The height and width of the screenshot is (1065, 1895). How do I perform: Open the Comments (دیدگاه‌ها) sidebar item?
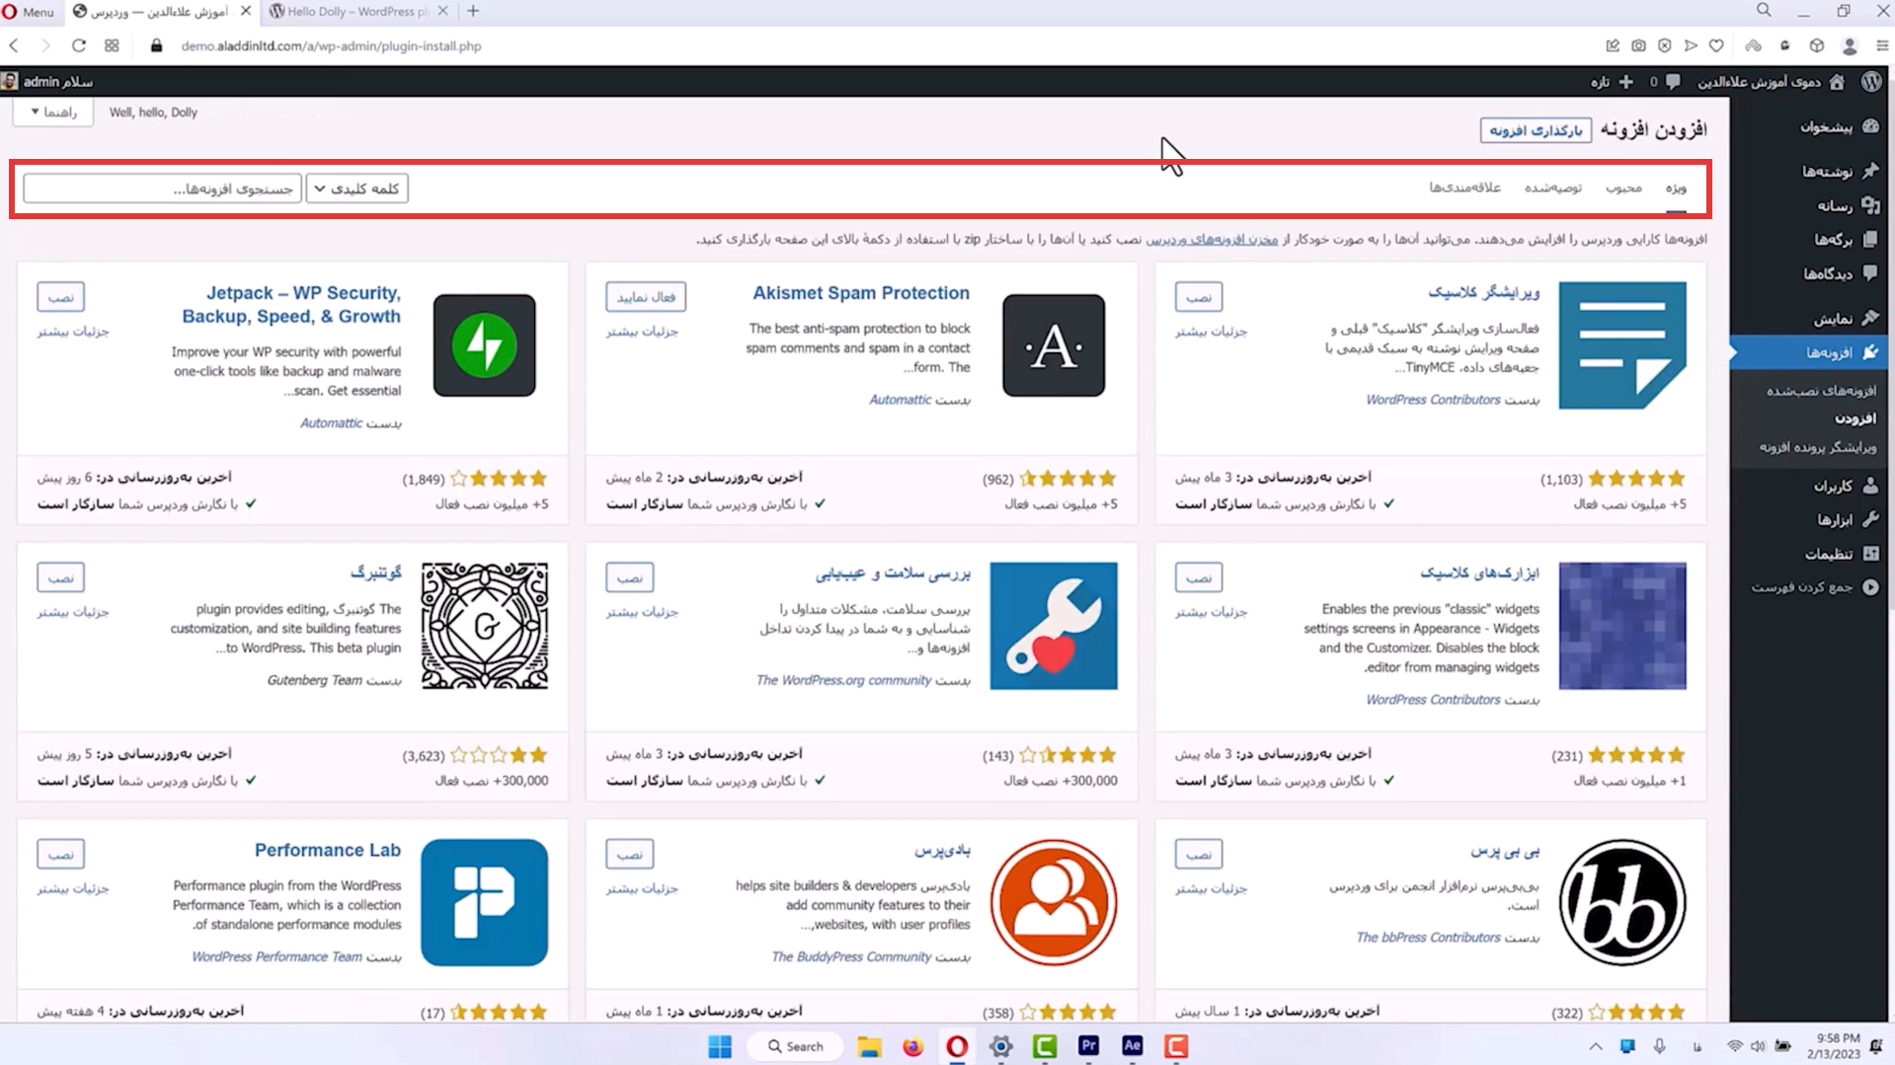(x=1840, y=273)
